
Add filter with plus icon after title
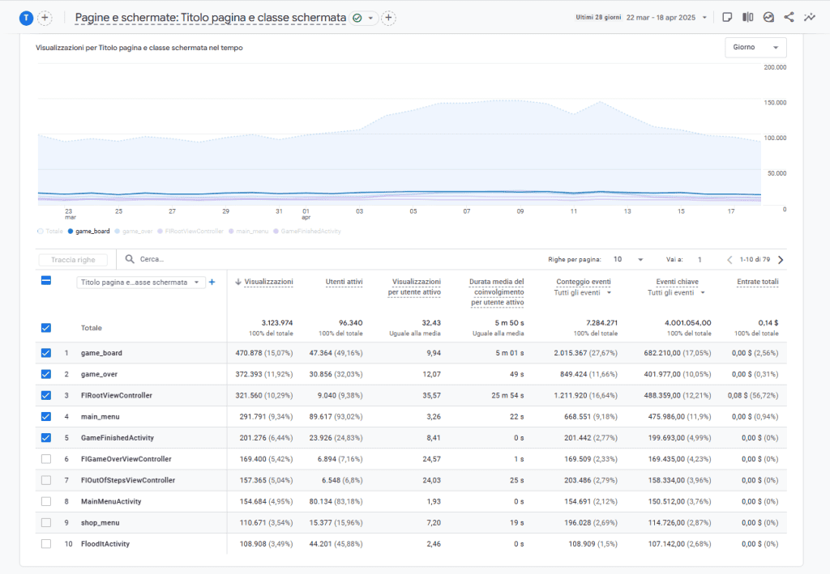pos(388,18)
